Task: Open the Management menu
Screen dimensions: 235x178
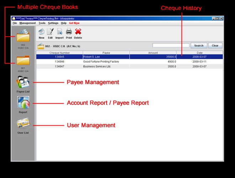Action: coord(27,23)
